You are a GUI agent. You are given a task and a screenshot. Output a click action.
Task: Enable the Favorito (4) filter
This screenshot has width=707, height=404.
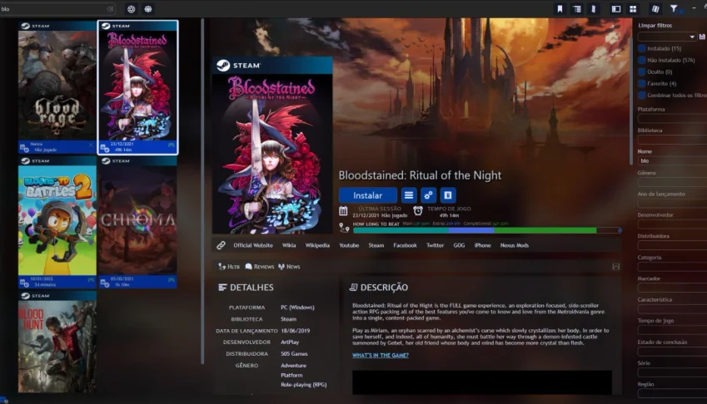(642, 84)
